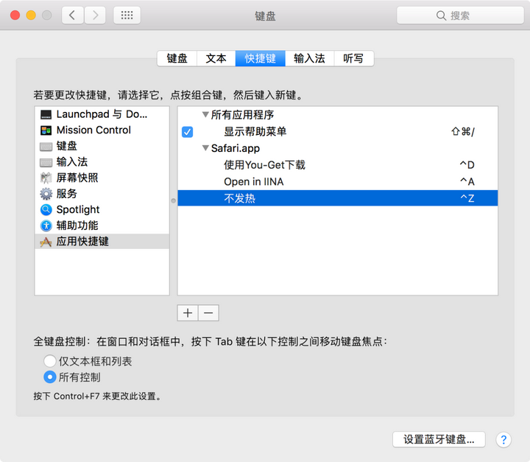Screen dimensions: 530x462
Task: Click the keyboard icon beside 输入法
Action: coord(46,162)
